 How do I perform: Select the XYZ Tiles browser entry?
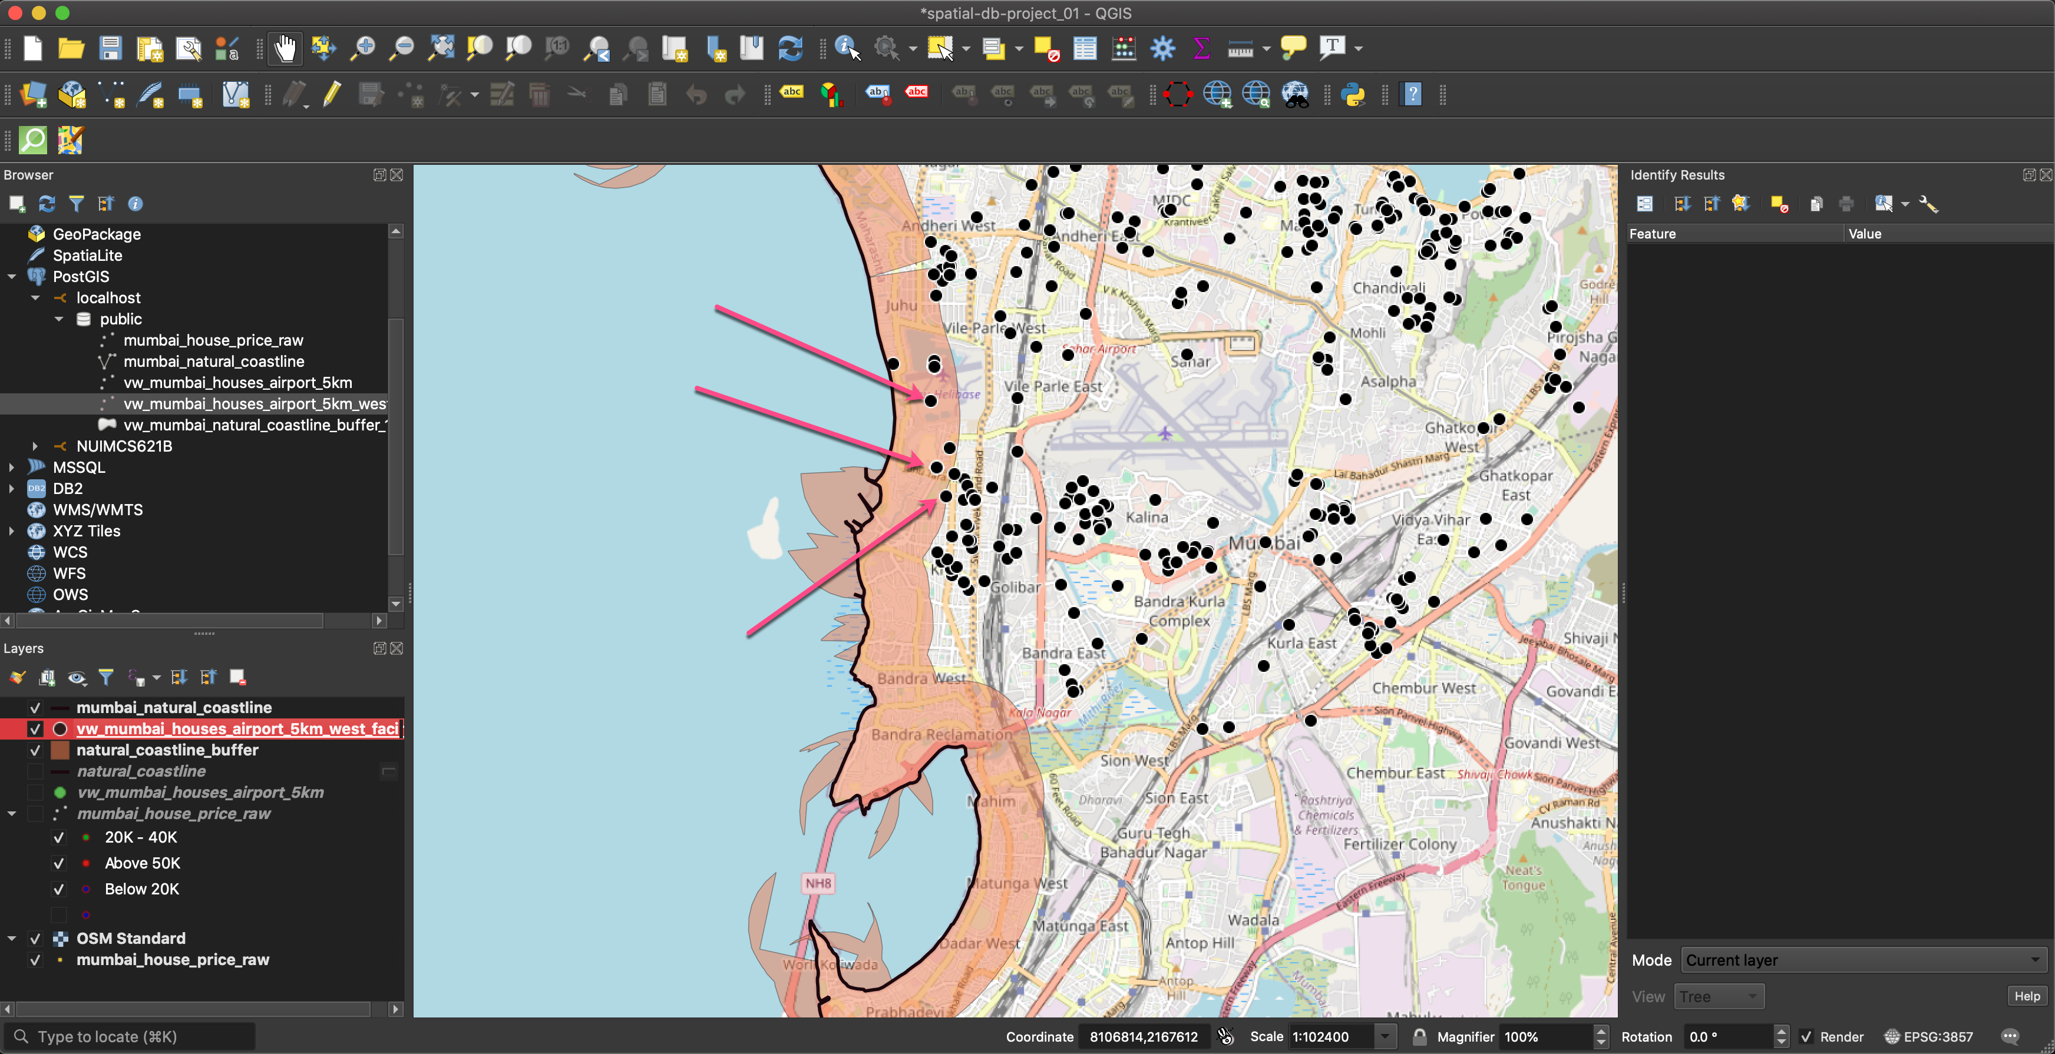86,531
